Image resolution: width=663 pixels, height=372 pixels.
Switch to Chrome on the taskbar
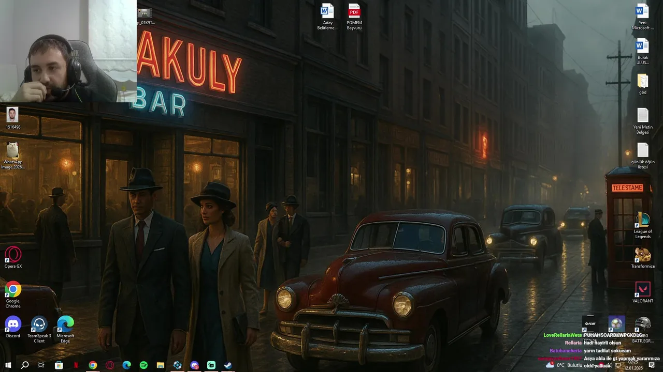tap(93, 365)
